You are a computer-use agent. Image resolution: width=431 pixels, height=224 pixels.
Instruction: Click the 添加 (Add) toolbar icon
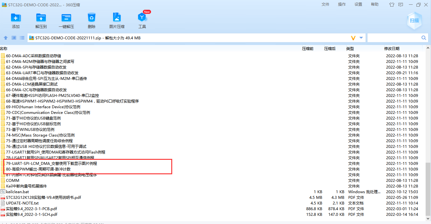(16, 17)
